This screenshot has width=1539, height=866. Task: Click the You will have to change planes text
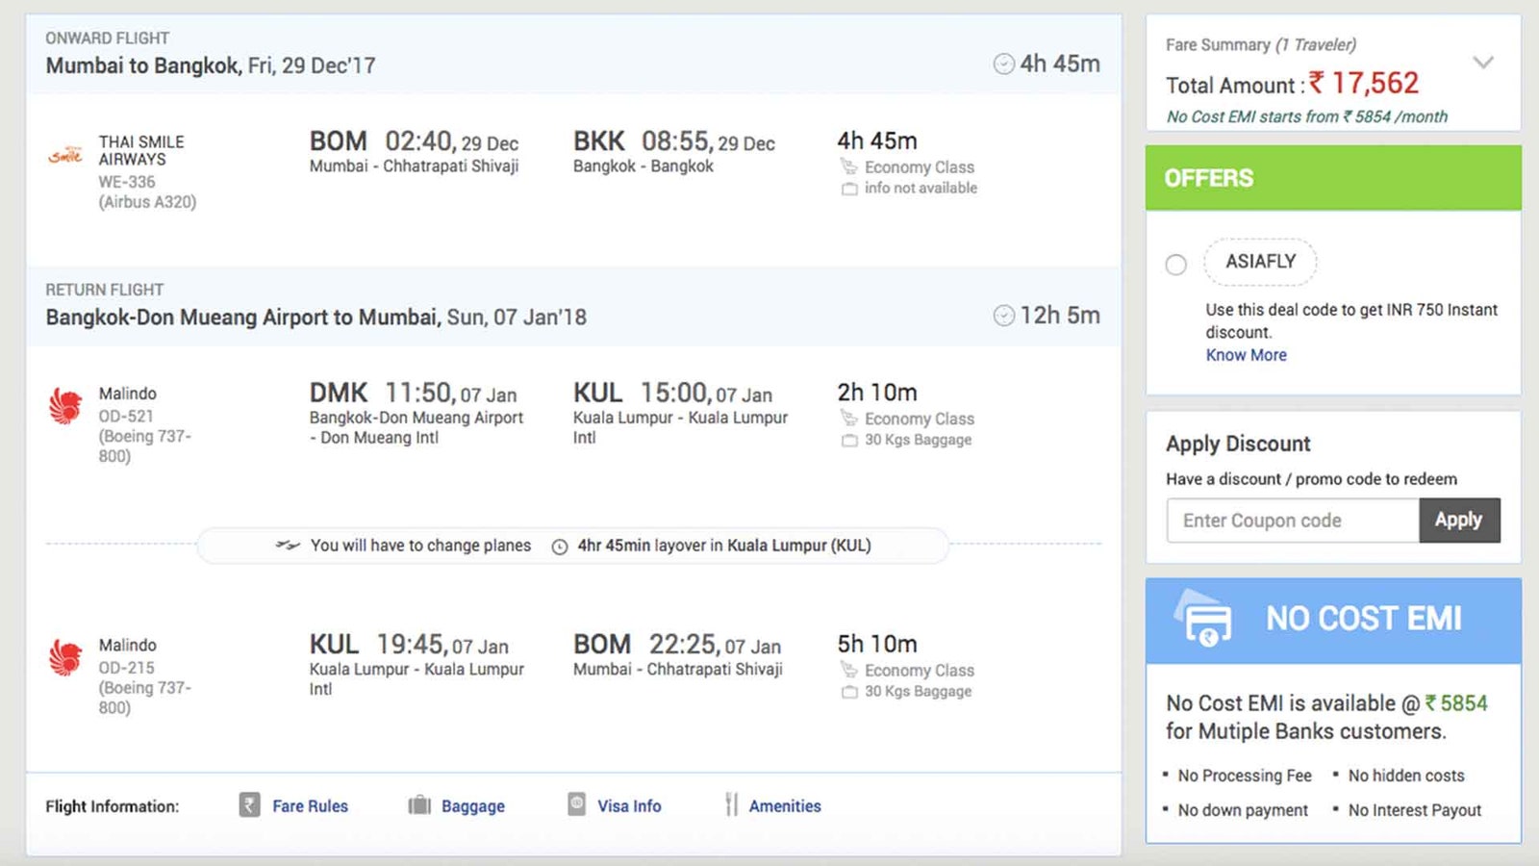(420, 546)
